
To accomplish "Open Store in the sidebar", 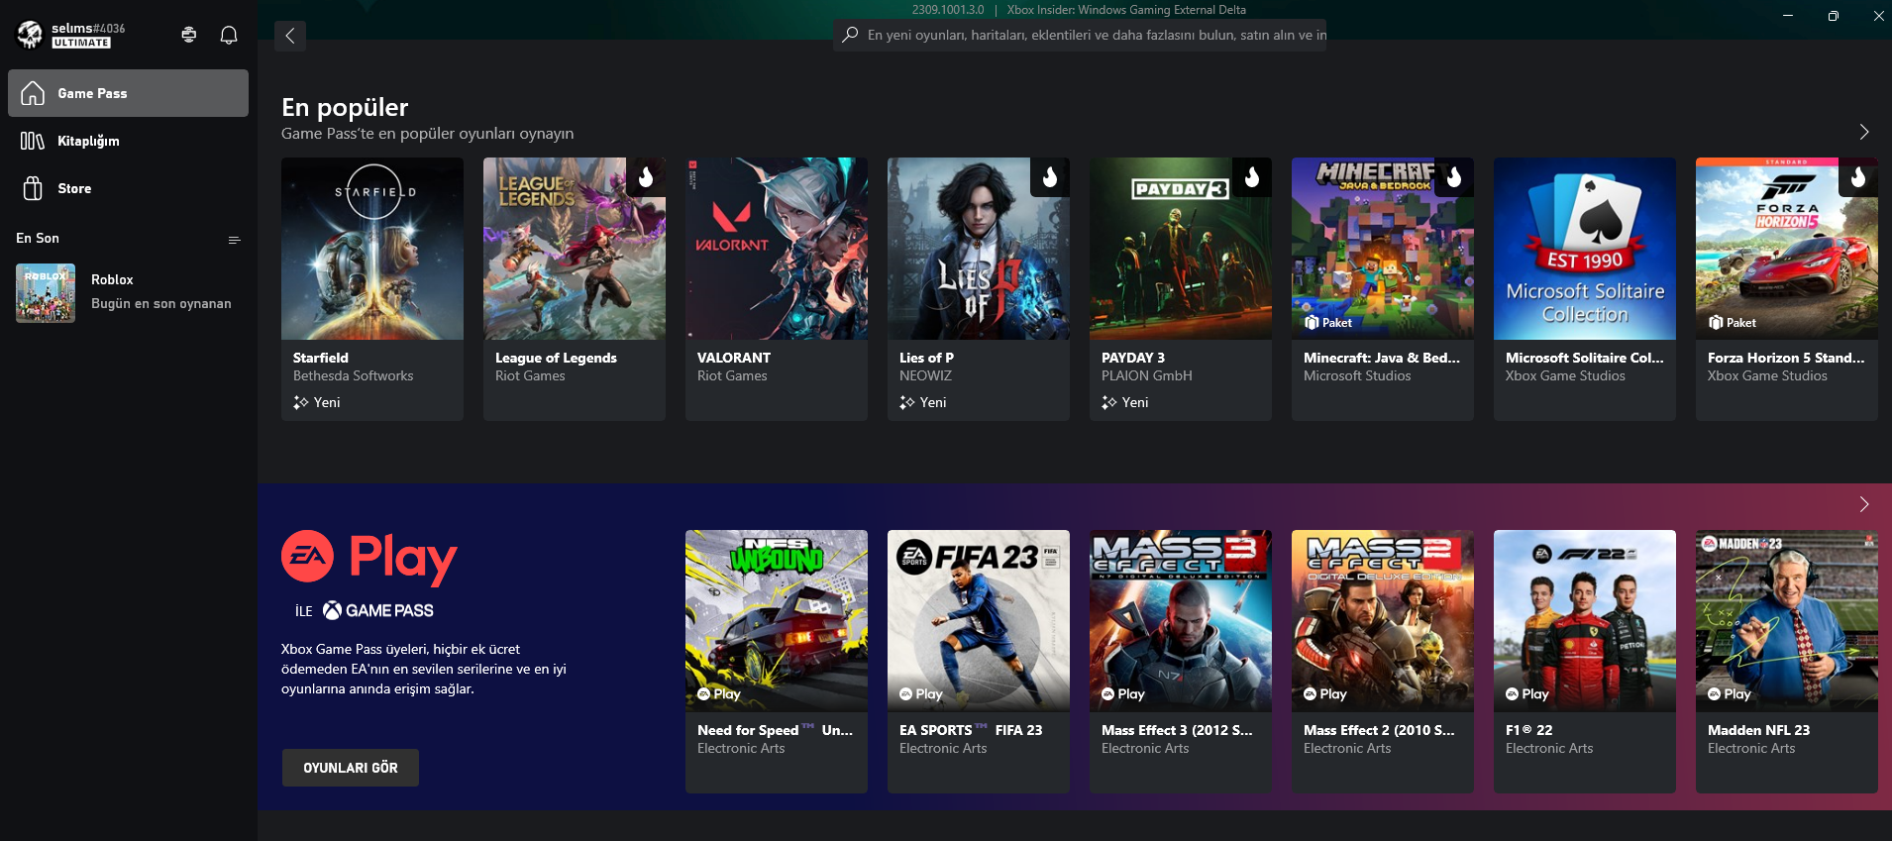I will (x=128, y=188).
